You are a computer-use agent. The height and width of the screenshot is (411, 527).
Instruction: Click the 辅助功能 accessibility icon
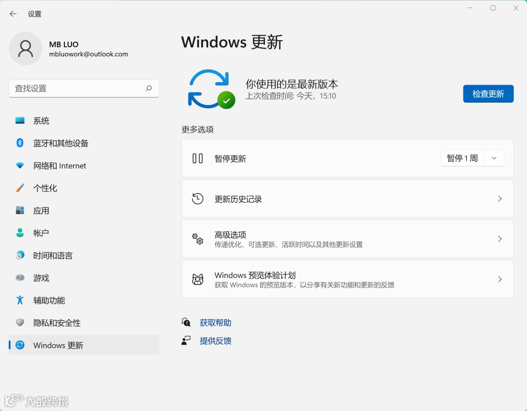[x=20, y=300]
